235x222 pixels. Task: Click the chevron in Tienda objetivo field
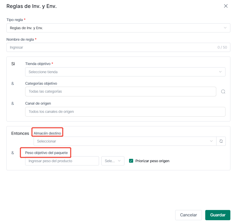pos(220,72)
